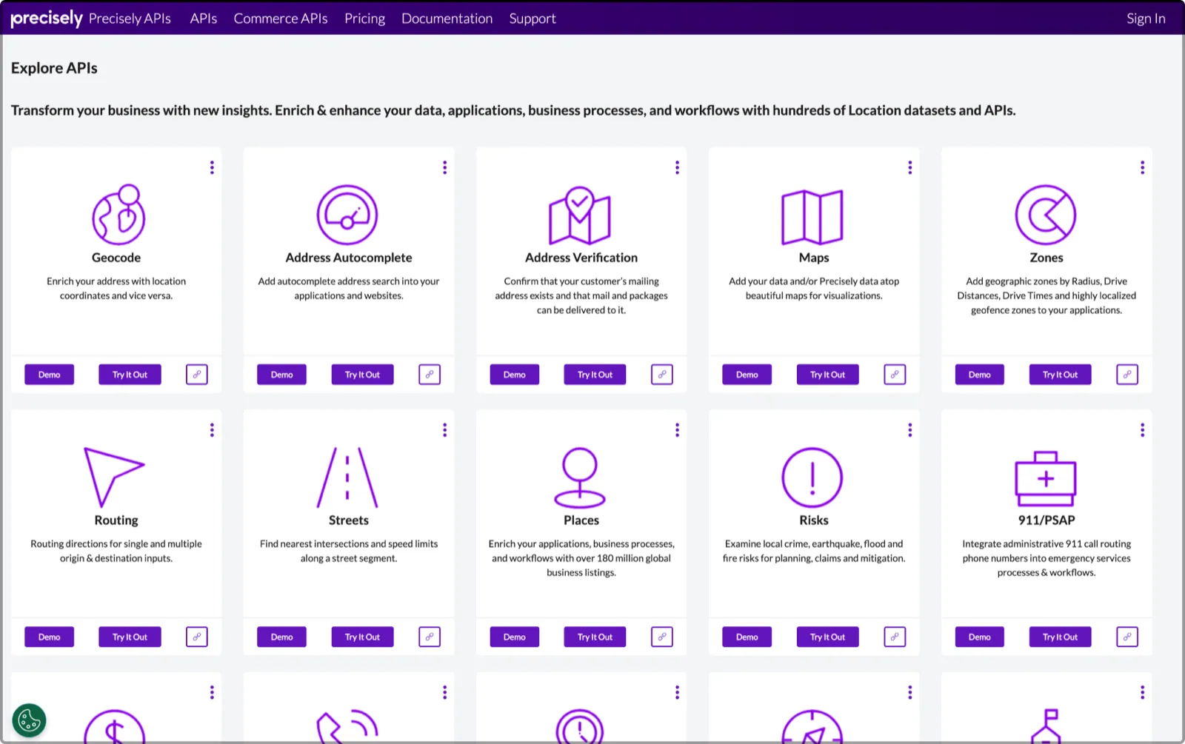Click the Geocode globe icon
Viewport: 1185px width, 744px height.
tap(118, 214)
